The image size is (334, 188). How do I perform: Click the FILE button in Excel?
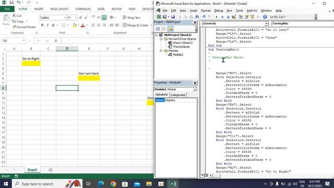point(7,9)
